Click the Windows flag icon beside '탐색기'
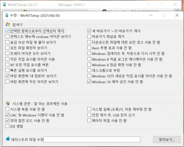Viewport: 184px width, 147px height. [8, 24]
